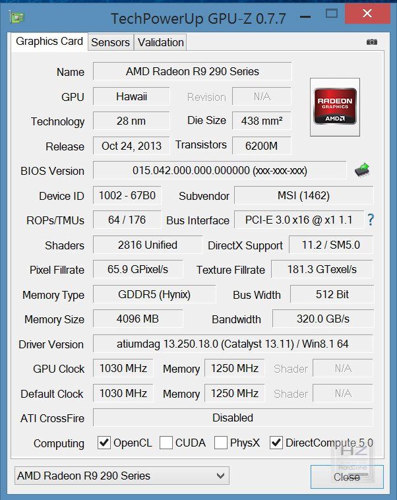The height and width of the screenshot is (500, 397).
Task: Switch to the Sensors tab
Action: coord(111,42)
